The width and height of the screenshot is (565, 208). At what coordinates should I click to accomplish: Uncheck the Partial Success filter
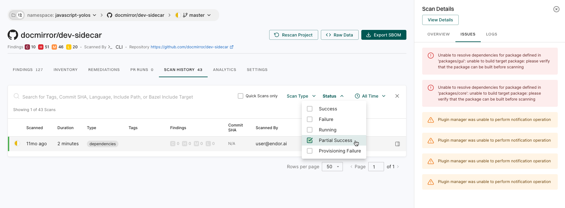310,140
